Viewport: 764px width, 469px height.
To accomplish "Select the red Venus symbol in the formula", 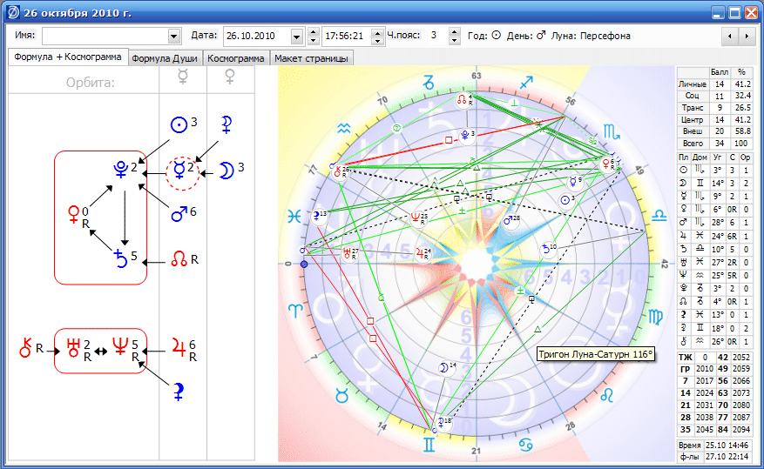I will [74, 211].
